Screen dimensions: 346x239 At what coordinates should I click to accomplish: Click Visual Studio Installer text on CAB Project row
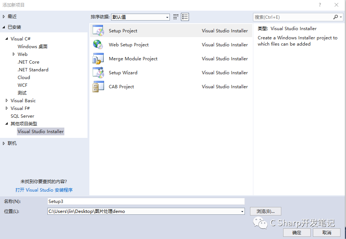click(x=225, y=87)
